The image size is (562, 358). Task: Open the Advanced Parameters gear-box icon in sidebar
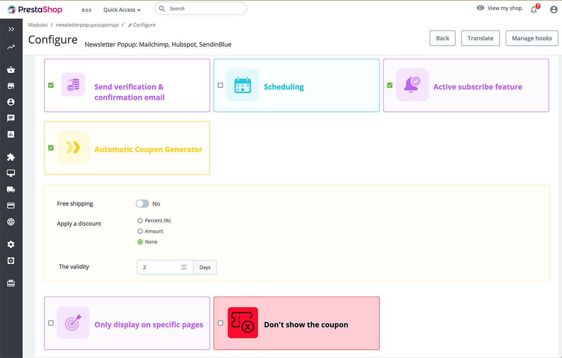pyautogui.click(x=11, y=261)
